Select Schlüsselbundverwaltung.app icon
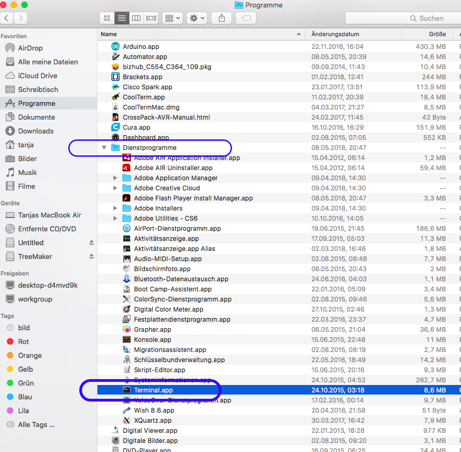Viewport: 461px width, 452px height. tap(127, 359)
